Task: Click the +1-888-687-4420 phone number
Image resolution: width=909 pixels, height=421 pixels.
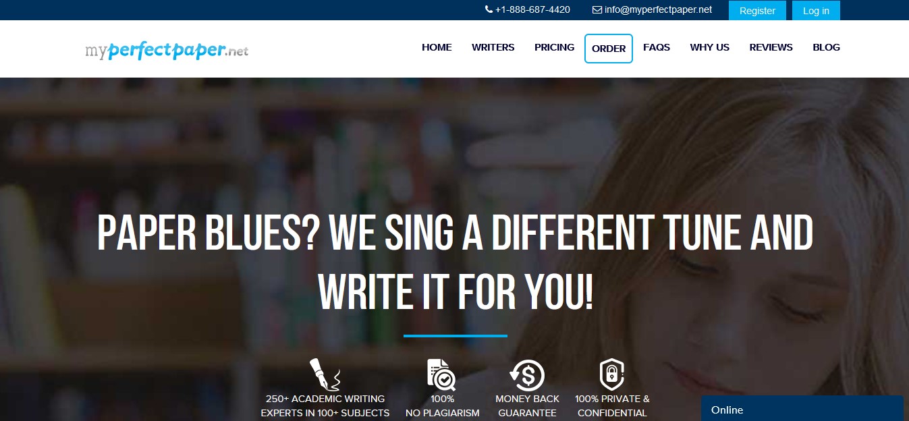Action: tap(532, 9)
